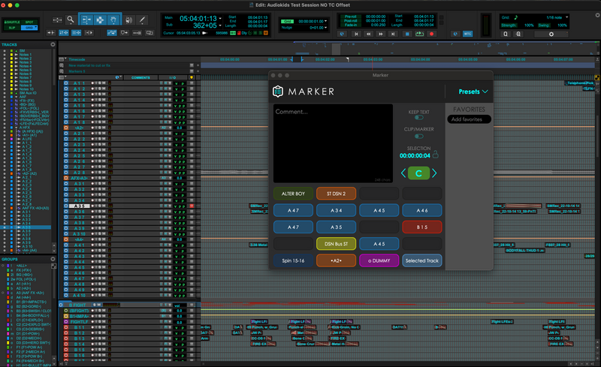Click the Add favorites field
The image size is (601, 367).
click(469, 119)
